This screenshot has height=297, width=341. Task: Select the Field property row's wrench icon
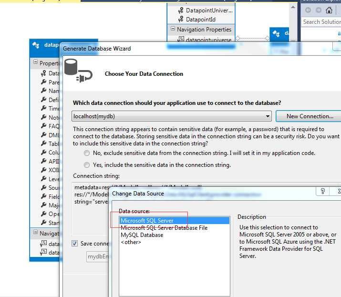tap(43, 196)
